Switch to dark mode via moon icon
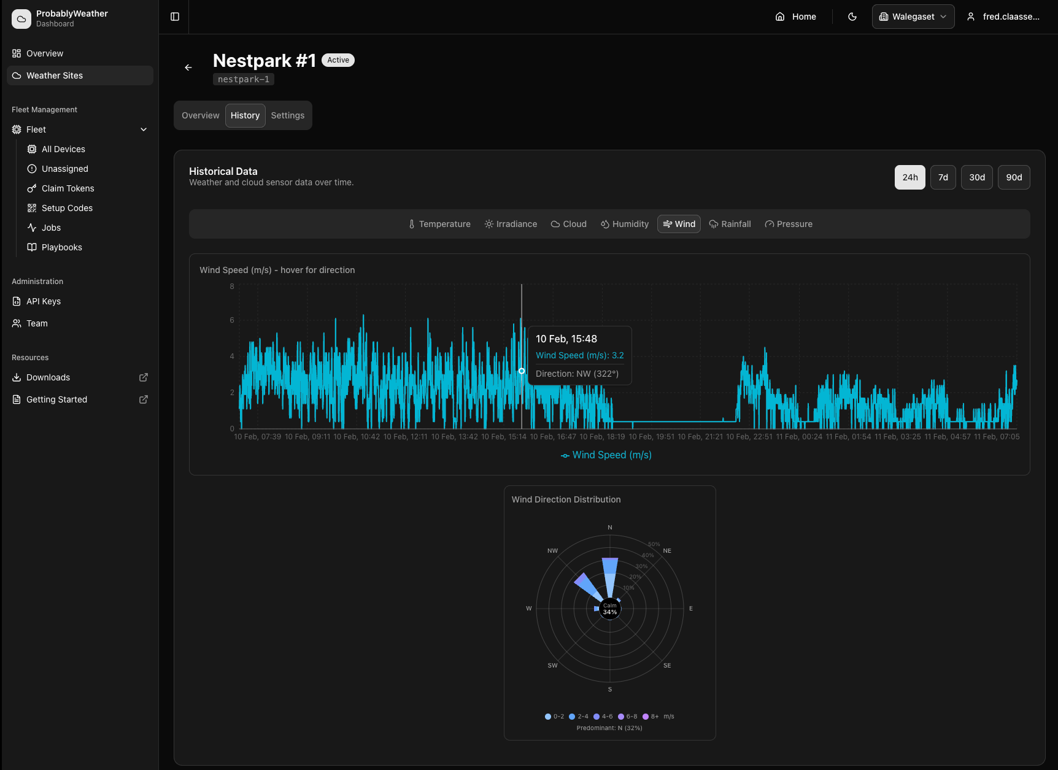The height and width of the screenshot is (770, 1058). click(x=852, y=17)
